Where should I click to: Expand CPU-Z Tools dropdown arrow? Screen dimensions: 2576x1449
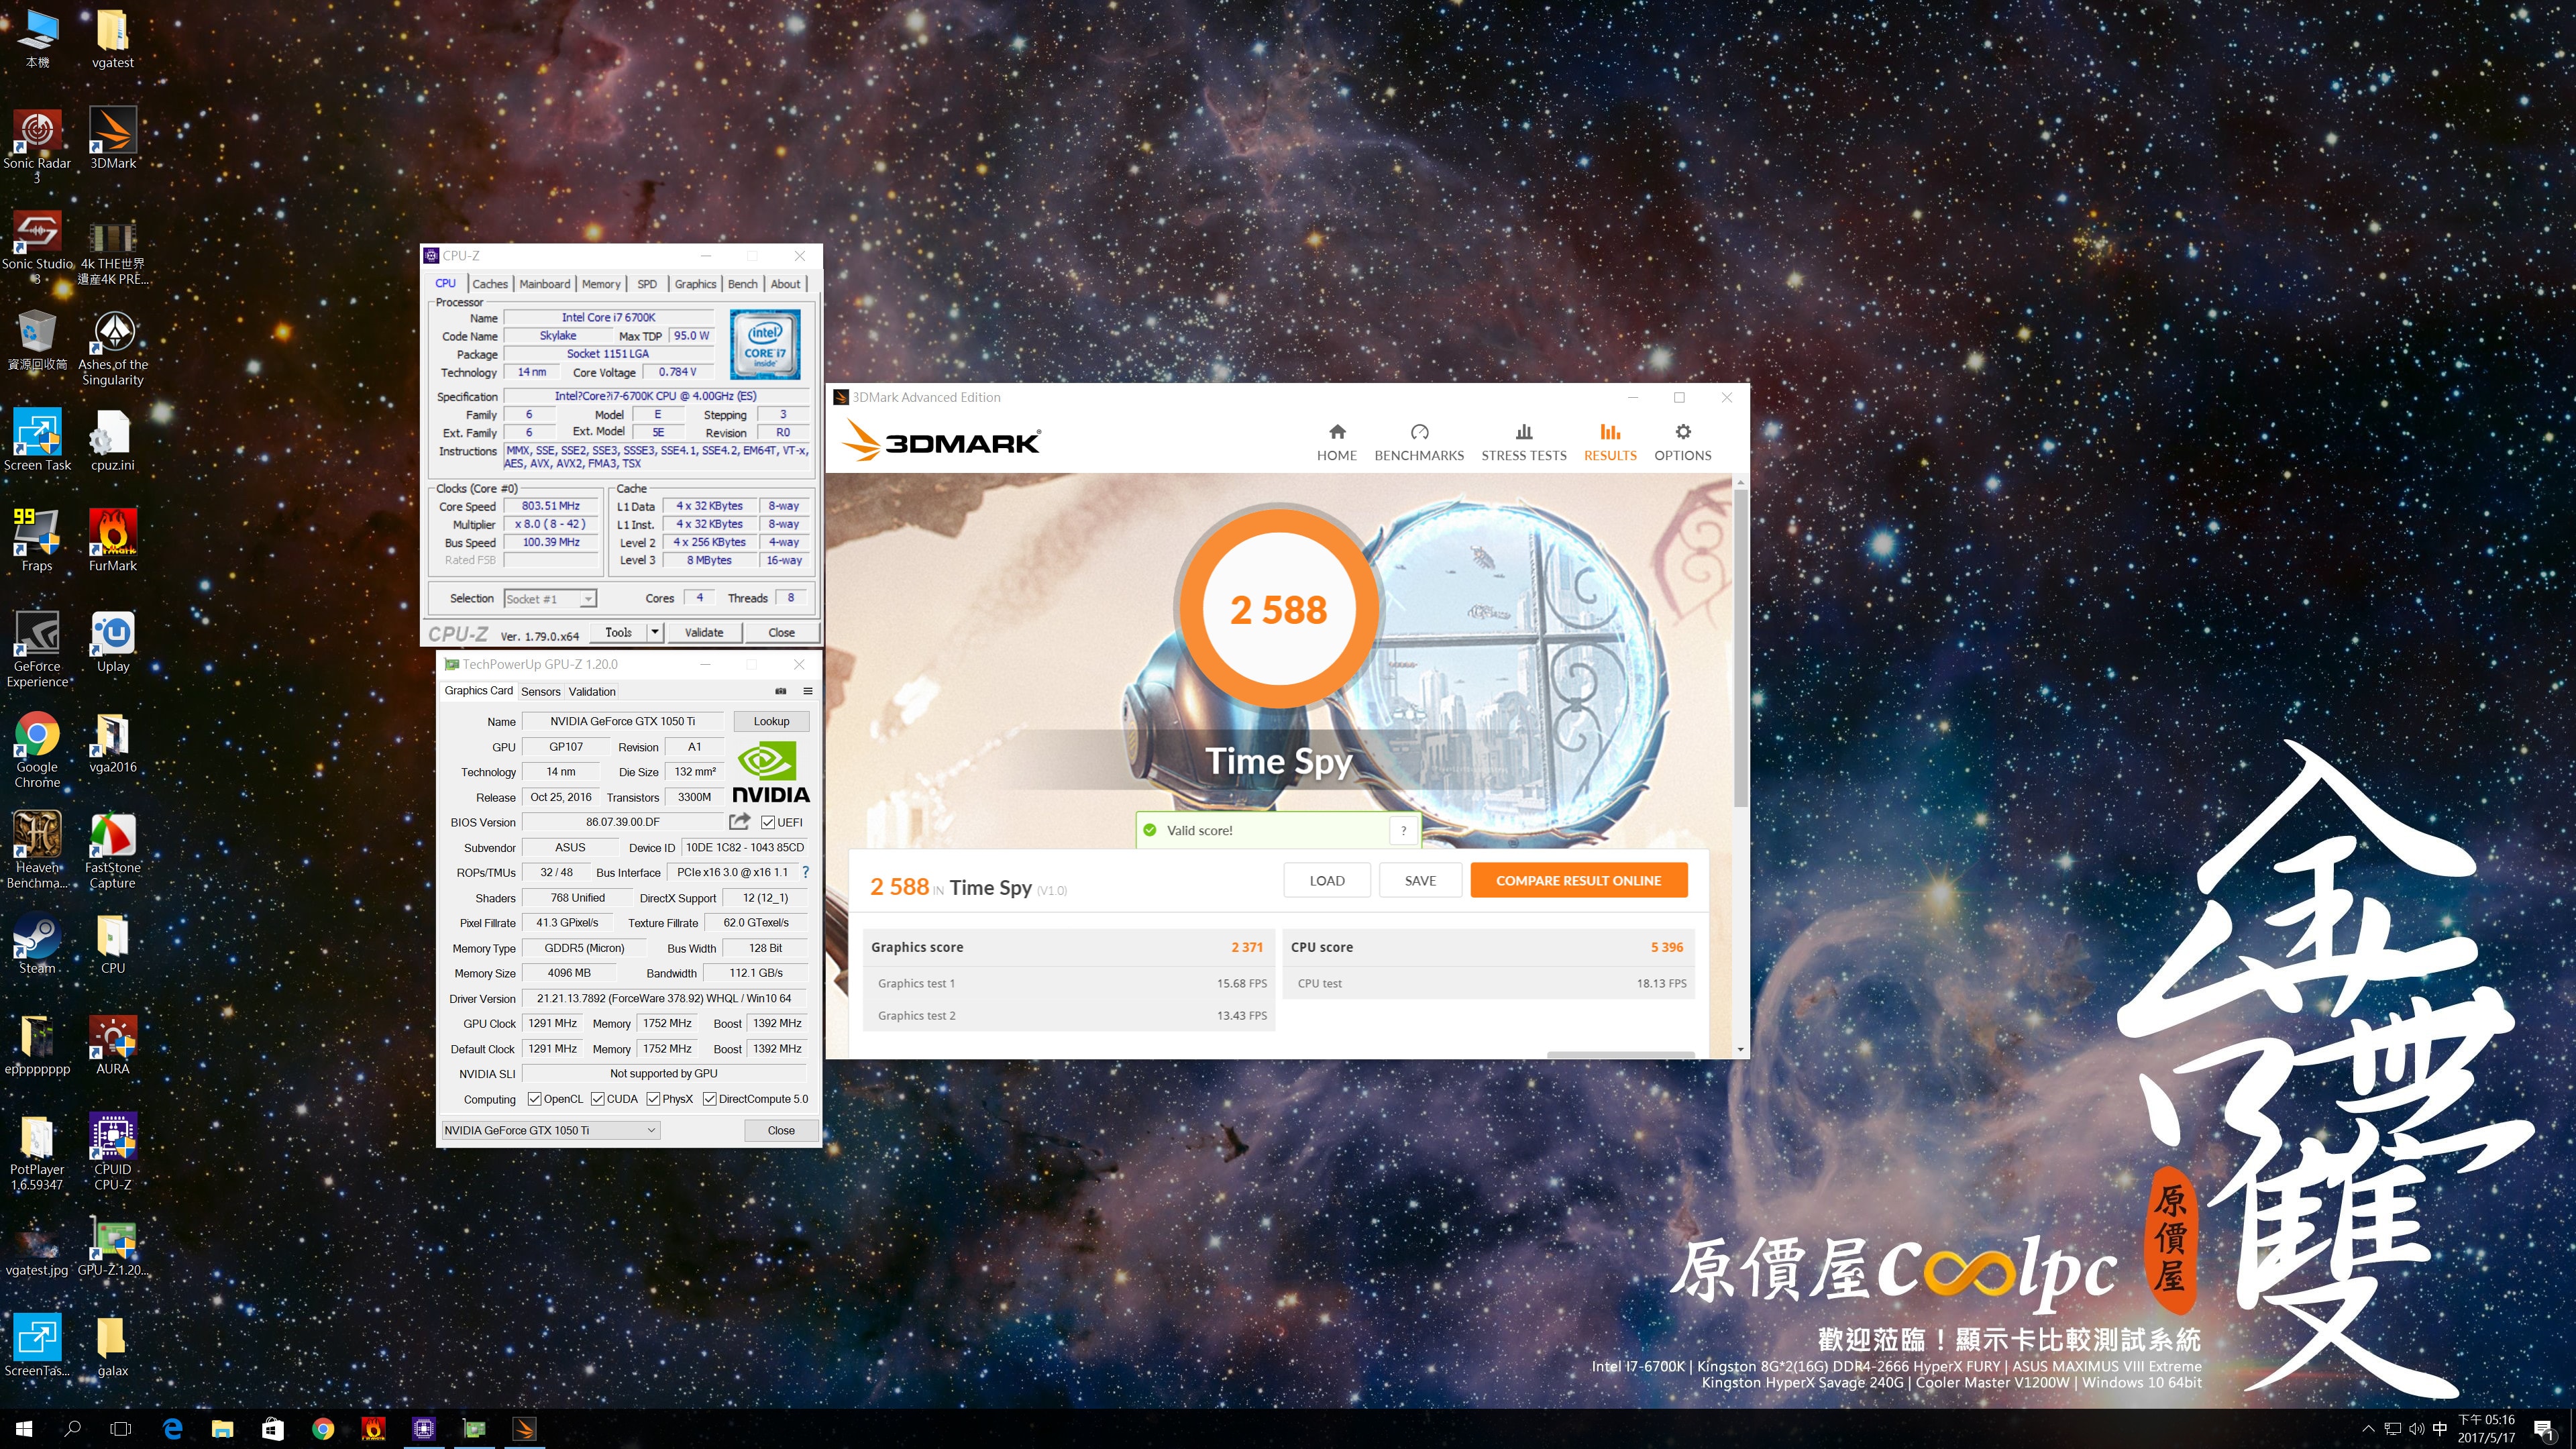654,632
